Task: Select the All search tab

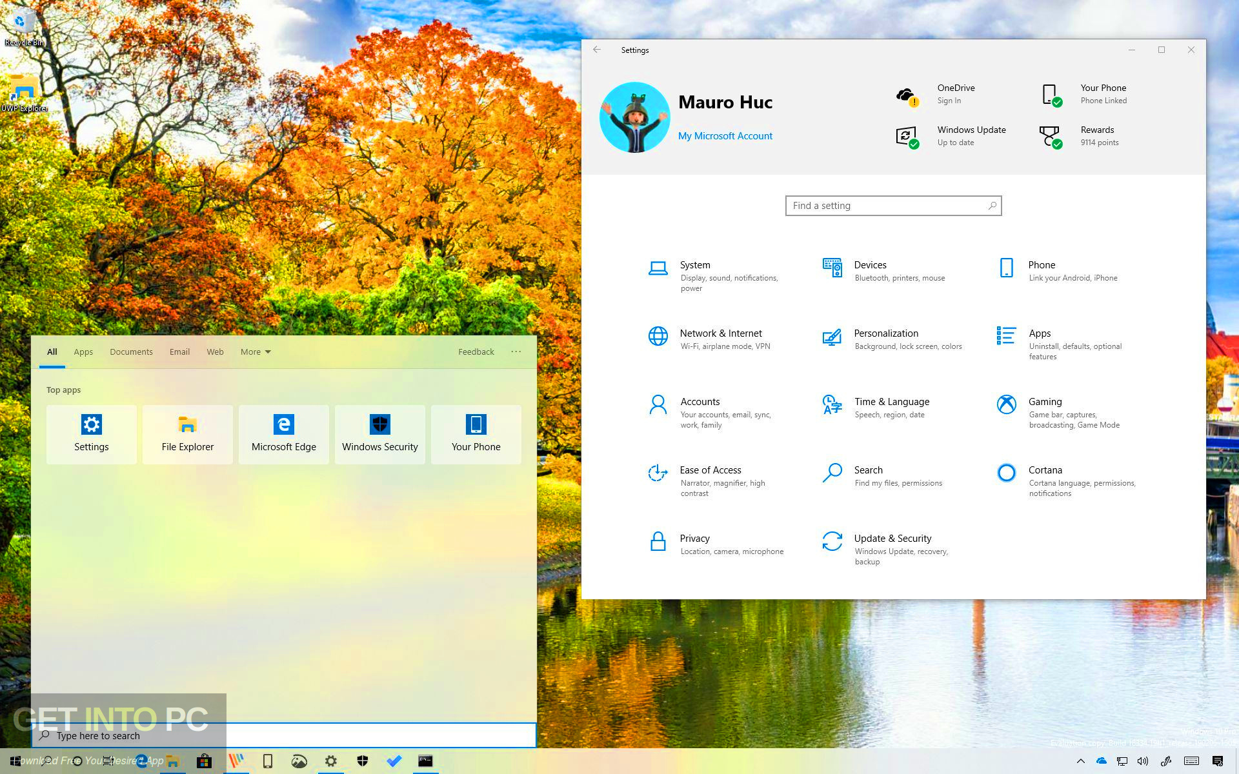Action: [52, 352]
